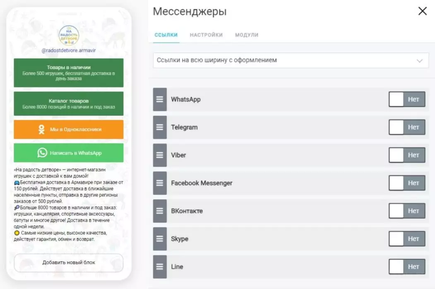Turn on the Facebook Messenger switch
The image size is (435, 289).
[407, 183]
